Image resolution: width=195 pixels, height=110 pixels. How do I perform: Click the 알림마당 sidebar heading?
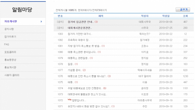pos(22,9)
